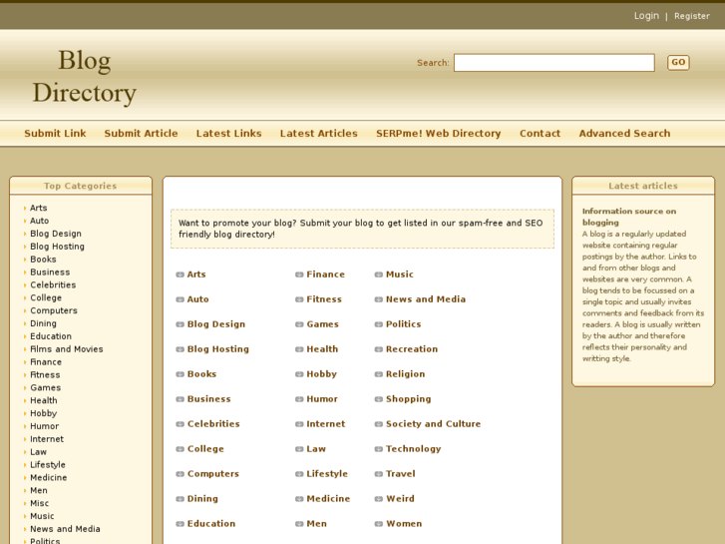Viewport: 725px width, 544px height.
Task: Click the folder icon beside Internet
Action: tap(299, 424)
